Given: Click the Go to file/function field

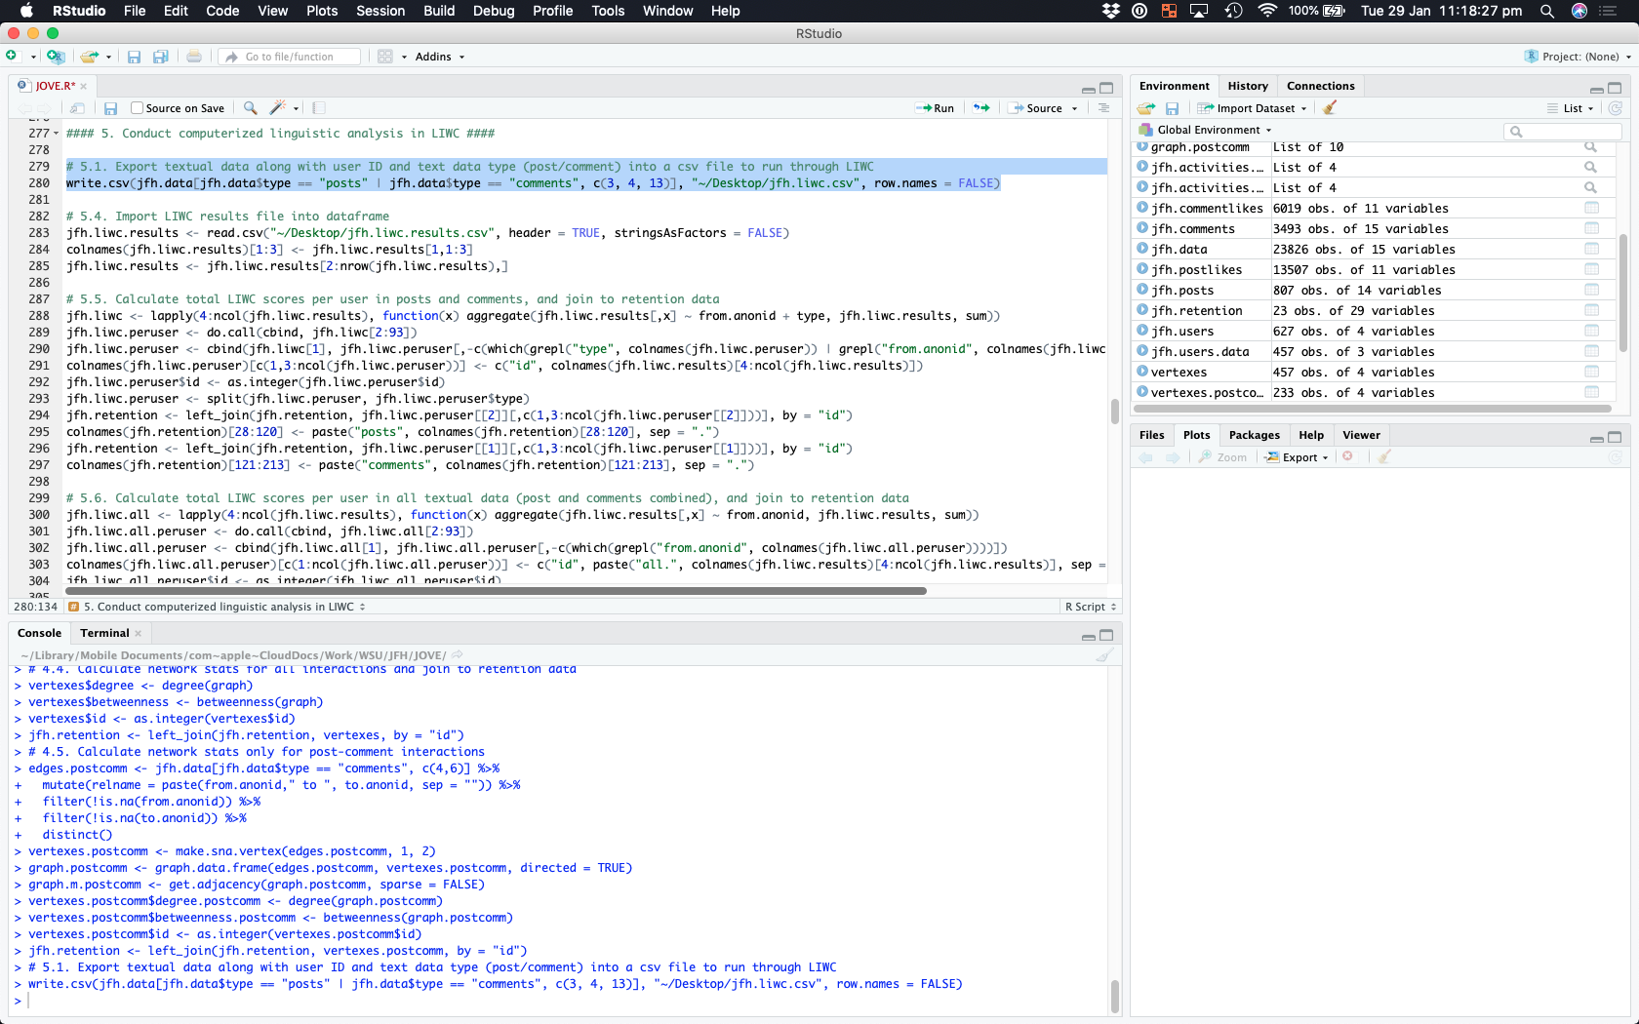Looking at the screenshot, I should tap(291, 57).
